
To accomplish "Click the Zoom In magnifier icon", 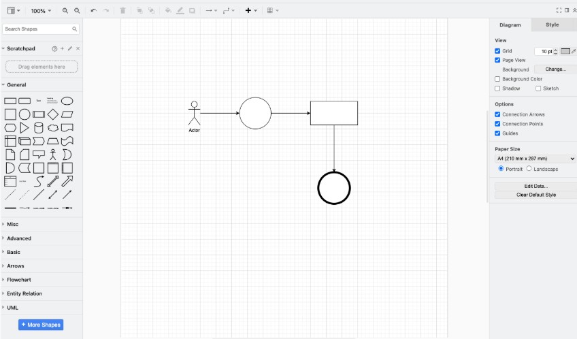I will coord(65,11).
